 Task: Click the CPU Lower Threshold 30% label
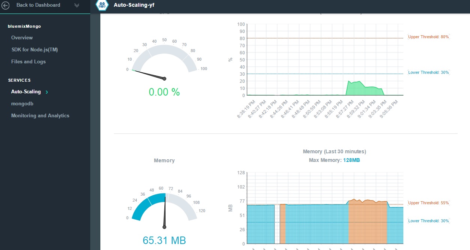(x=428, y=72)
